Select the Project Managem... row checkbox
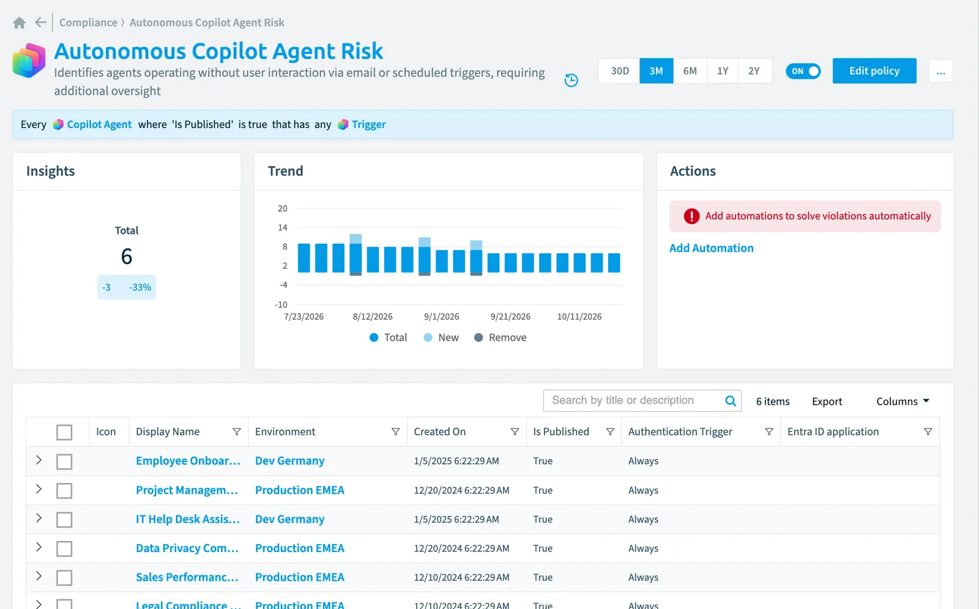979x609 pixels. coord(64,491)
